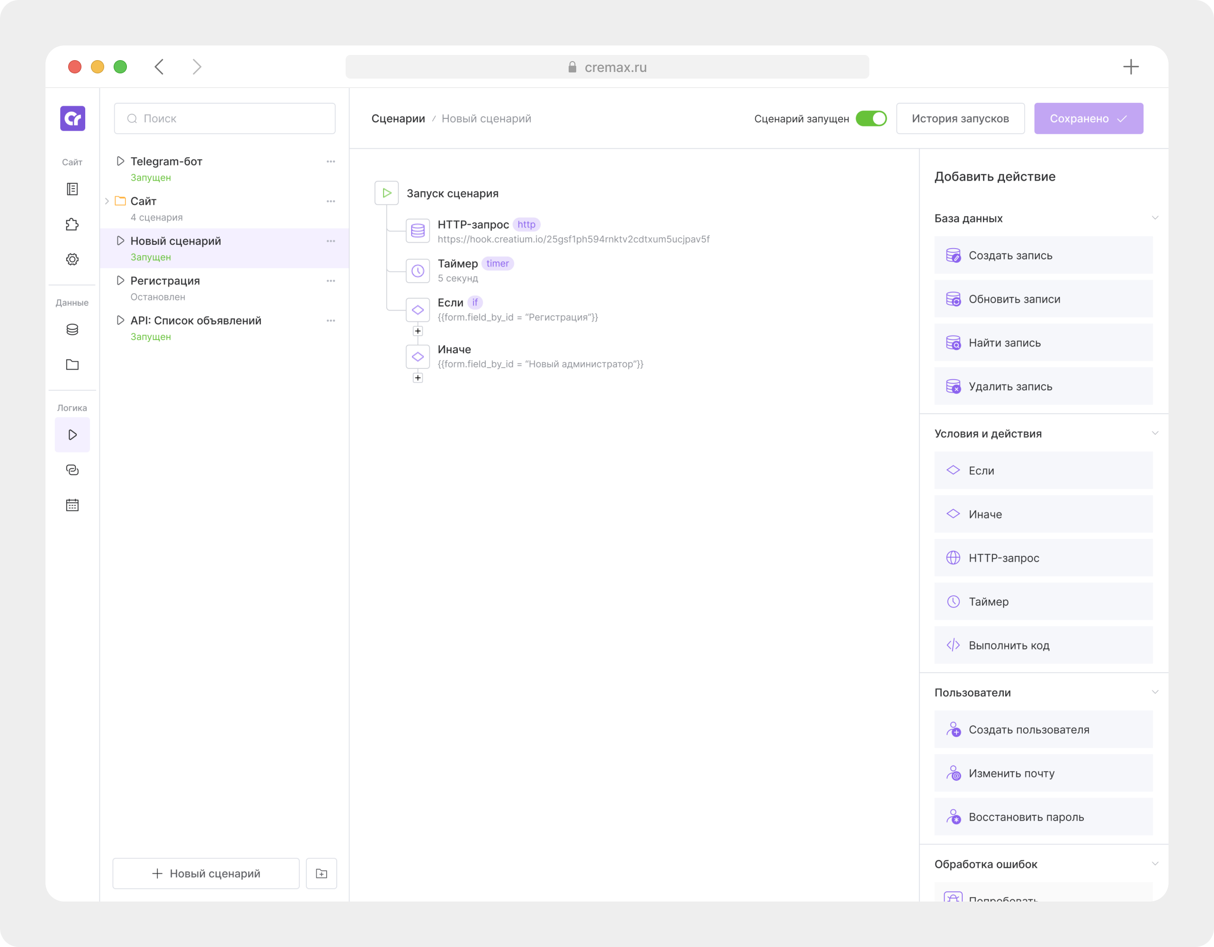
Task: Open the files folder icon under Данные
Action: coord(72,365)
